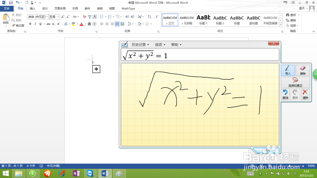The image size is (317, 178).
Task: Click Cut (剪切) in clipboard group
Action: coord(16,15)
